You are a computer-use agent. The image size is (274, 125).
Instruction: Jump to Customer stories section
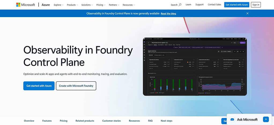[x=112, y=121]
